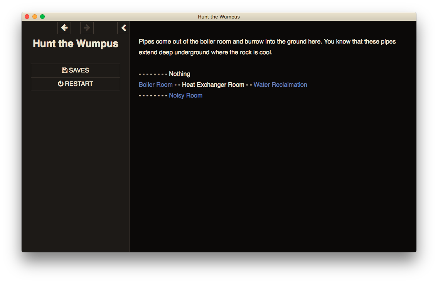Minimize the window with the yellow button
438x283 pixels.
(35, 17)
